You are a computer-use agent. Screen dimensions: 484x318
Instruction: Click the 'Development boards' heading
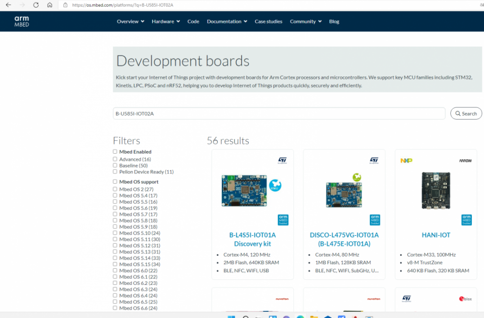[x=183, y=61]
